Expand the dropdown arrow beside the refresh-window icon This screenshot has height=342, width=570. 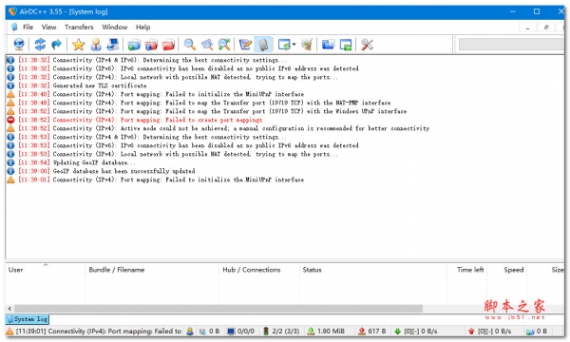pos(294,45)
